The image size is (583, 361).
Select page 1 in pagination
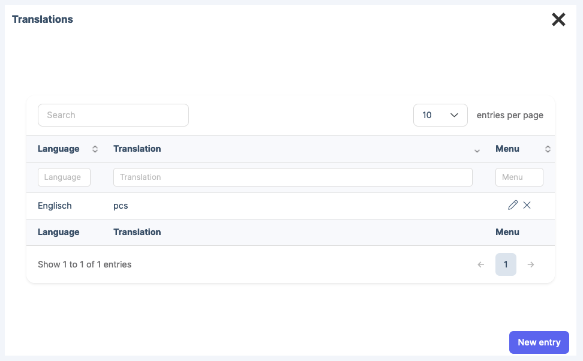pos(506,264)
